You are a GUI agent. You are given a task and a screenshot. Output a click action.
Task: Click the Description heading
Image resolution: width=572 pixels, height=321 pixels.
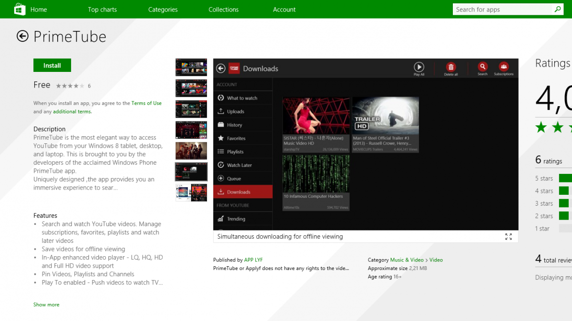(x=50, y=129)
